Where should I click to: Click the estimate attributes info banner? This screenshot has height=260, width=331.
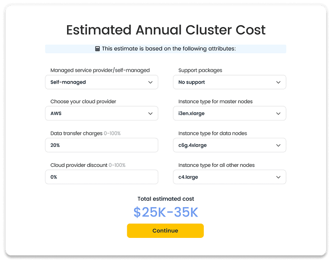coord(166,49)
